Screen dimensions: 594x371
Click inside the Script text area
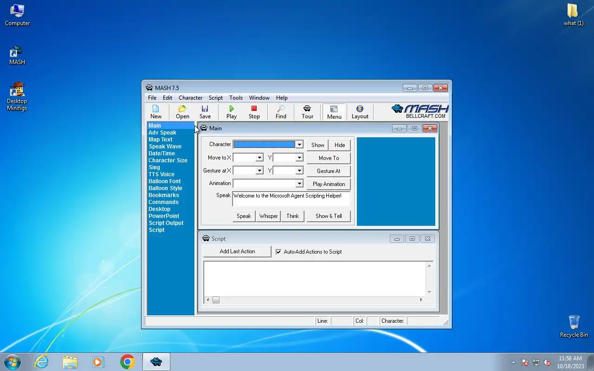(x=315, y=279)
